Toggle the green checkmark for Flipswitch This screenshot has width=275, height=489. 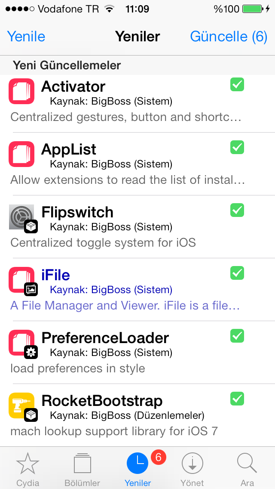(237, 210)
